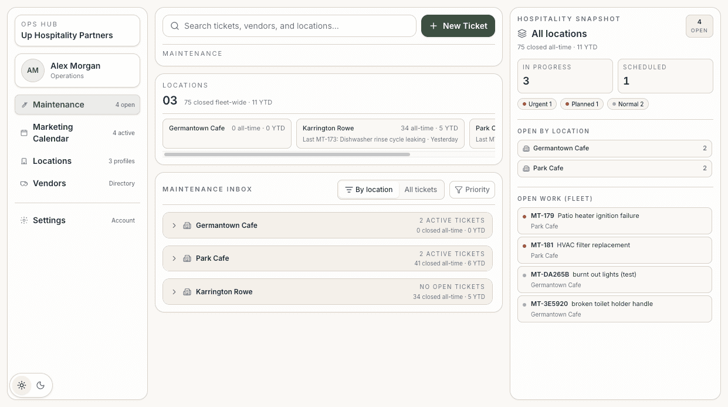Open the Up Hospitality Partners org switcher

point(77,31)
